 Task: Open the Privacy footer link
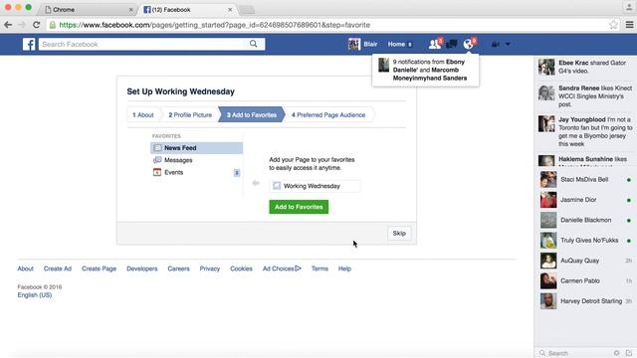(210, 268)
